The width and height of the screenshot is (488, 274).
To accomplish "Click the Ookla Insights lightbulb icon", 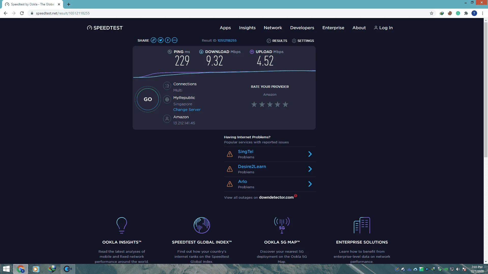I will click(122, 225).
